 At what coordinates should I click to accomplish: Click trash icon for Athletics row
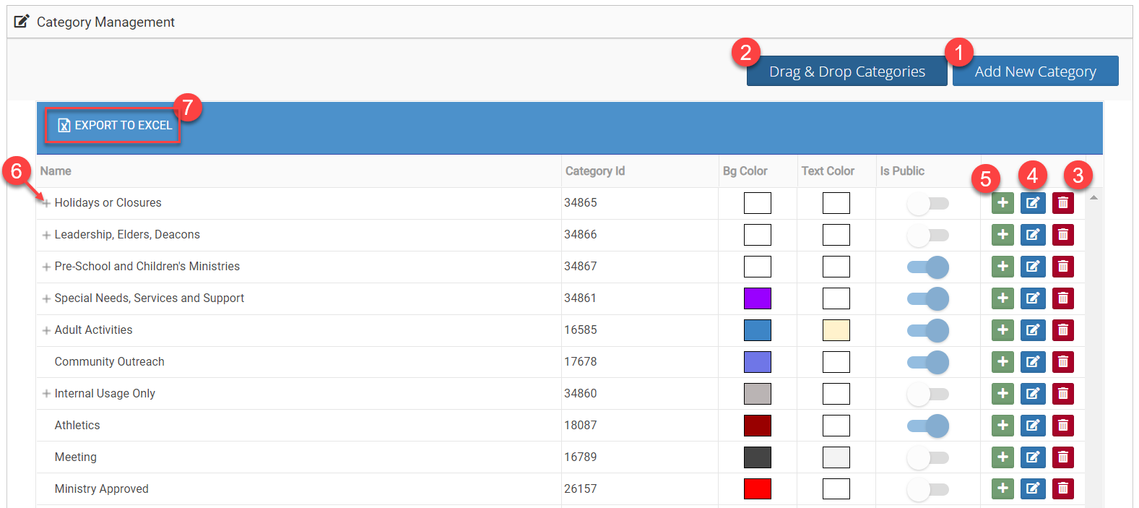click(1062, 426)
